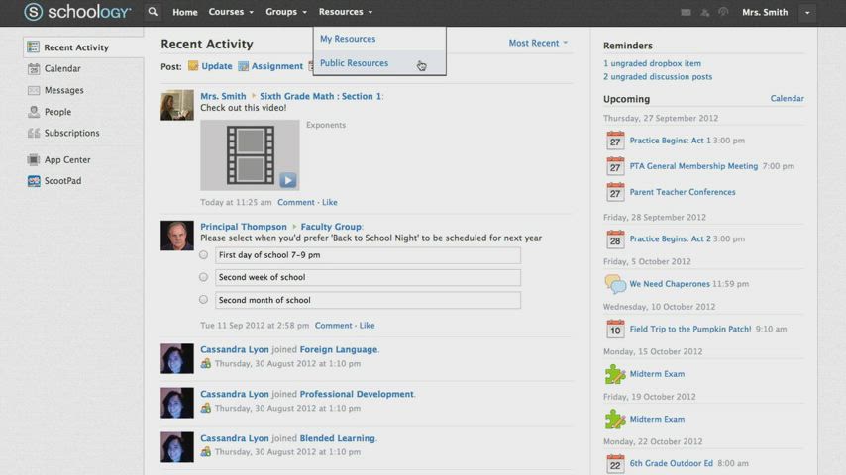
Task: Click the Schoology logo icon
Action: (34, 12)
